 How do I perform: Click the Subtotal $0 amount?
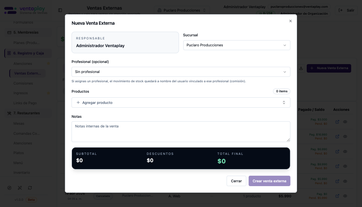coord(79,160)
